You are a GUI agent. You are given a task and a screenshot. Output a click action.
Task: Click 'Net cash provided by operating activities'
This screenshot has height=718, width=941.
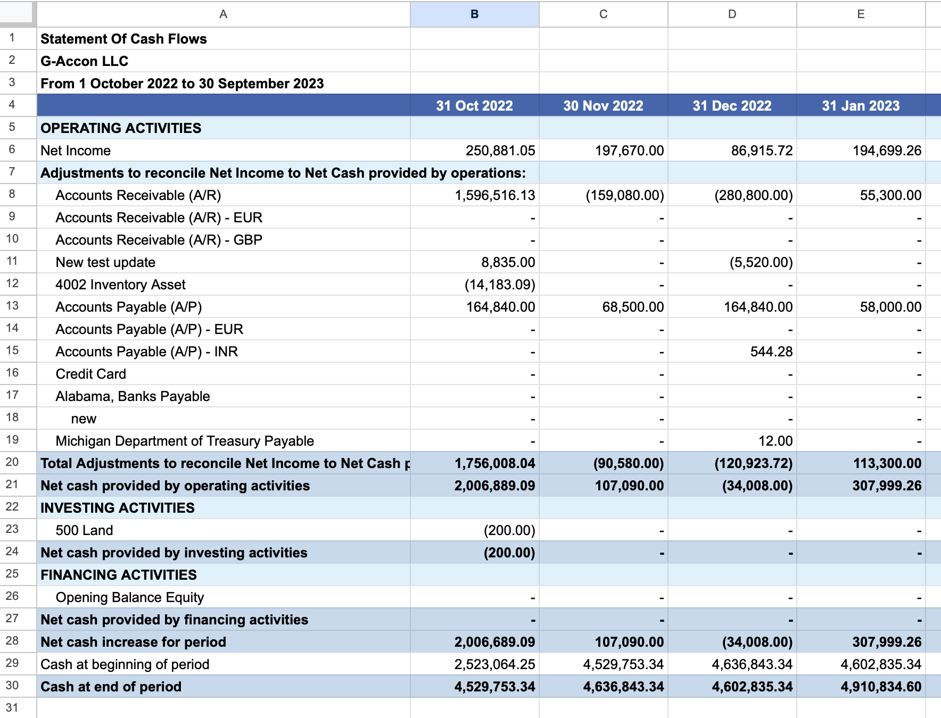(175, 486)
